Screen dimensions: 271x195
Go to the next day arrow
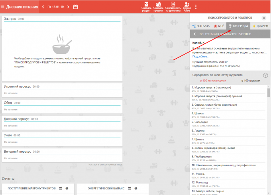coord(68,7)
